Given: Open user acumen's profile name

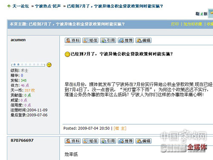Looking at the screenshot, I should (x=18, y=40).
